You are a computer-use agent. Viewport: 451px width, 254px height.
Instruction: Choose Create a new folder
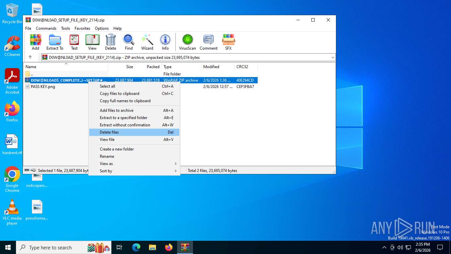[x=134, y=149]
